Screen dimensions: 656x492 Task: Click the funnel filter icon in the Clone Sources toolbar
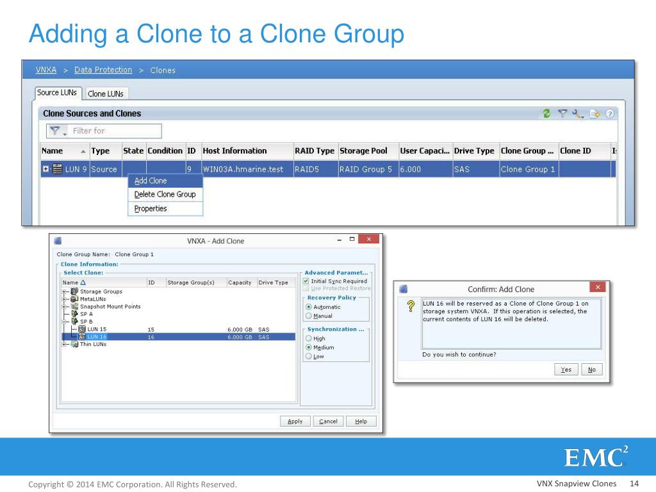[562, 113]
